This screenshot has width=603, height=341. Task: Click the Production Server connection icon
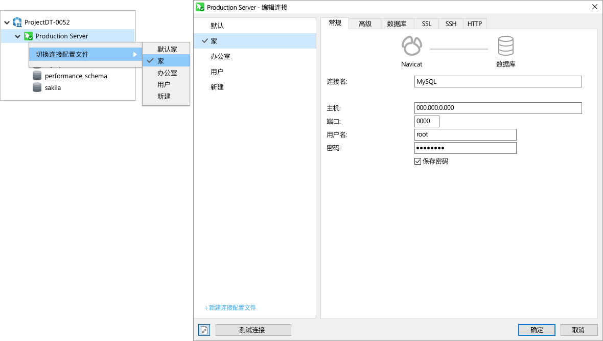[29, 36]
